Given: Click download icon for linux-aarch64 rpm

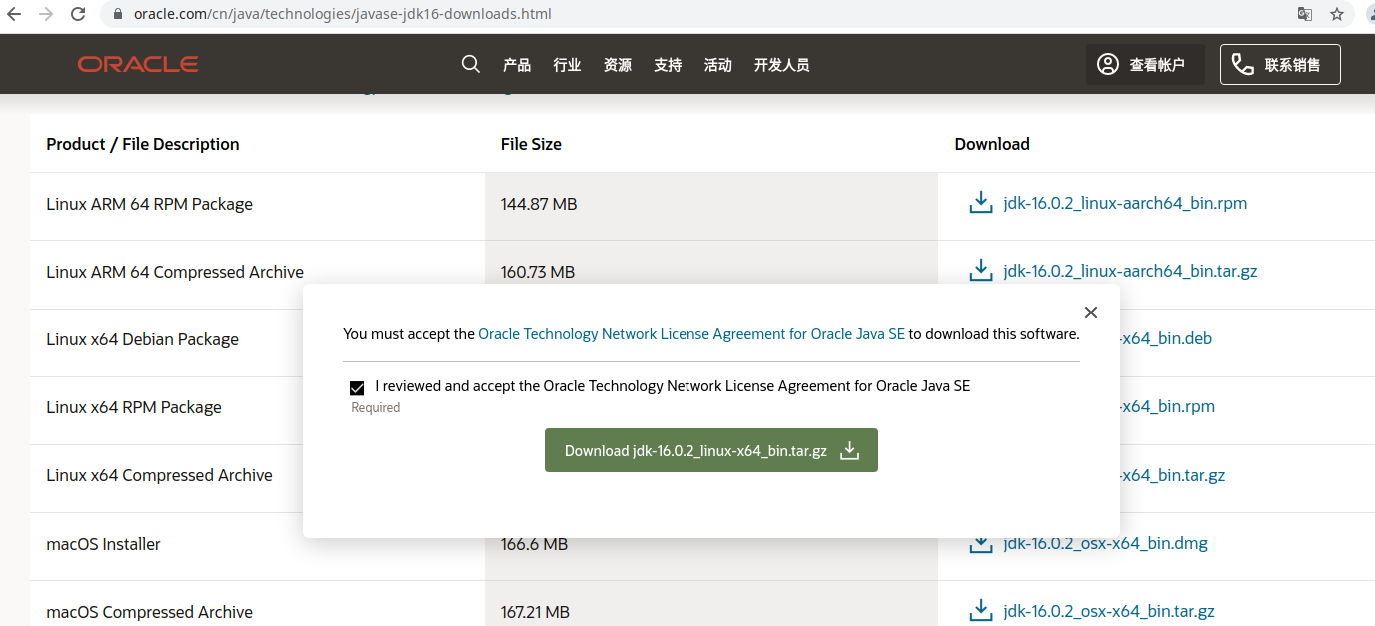Looking at the screenshot, I should click(980, 203).
